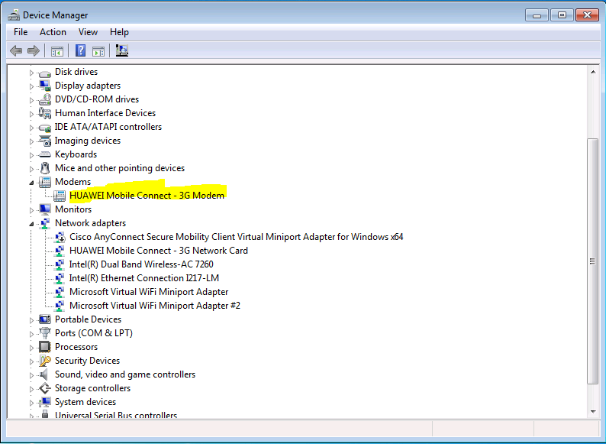Click the DVD/CD-ROM drives icon

tap(45, 99)
